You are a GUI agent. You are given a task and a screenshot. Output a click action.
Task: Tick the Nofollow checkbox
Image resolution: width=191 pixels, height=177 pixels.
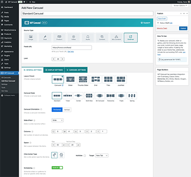[85, 155]
